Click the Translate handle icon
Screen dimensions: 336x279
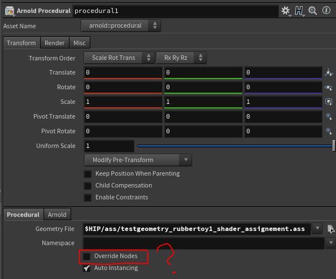point(329,73)
